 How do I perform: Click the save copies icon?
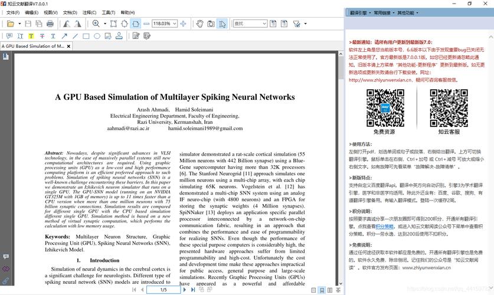[x=39, y=24]
